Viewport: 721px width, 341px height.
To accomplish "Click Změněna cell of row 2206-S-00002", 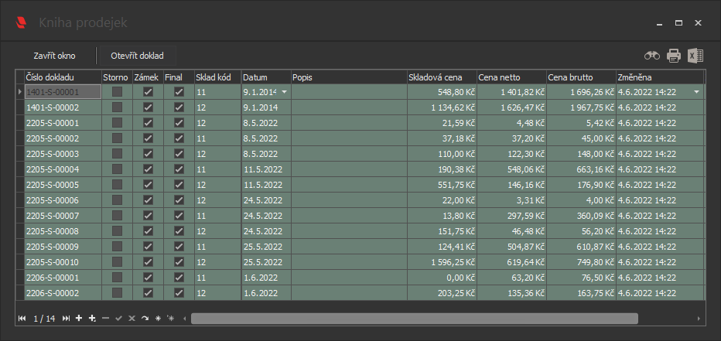I will (x=660, y=293).
